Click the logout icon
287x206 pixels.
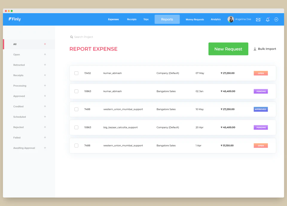[276, 19]
